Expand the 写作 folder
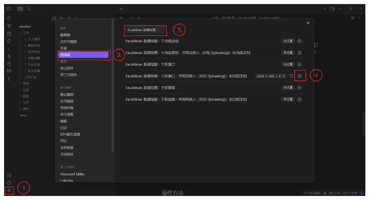Screen dimensions: 369x200 point(20,103)
